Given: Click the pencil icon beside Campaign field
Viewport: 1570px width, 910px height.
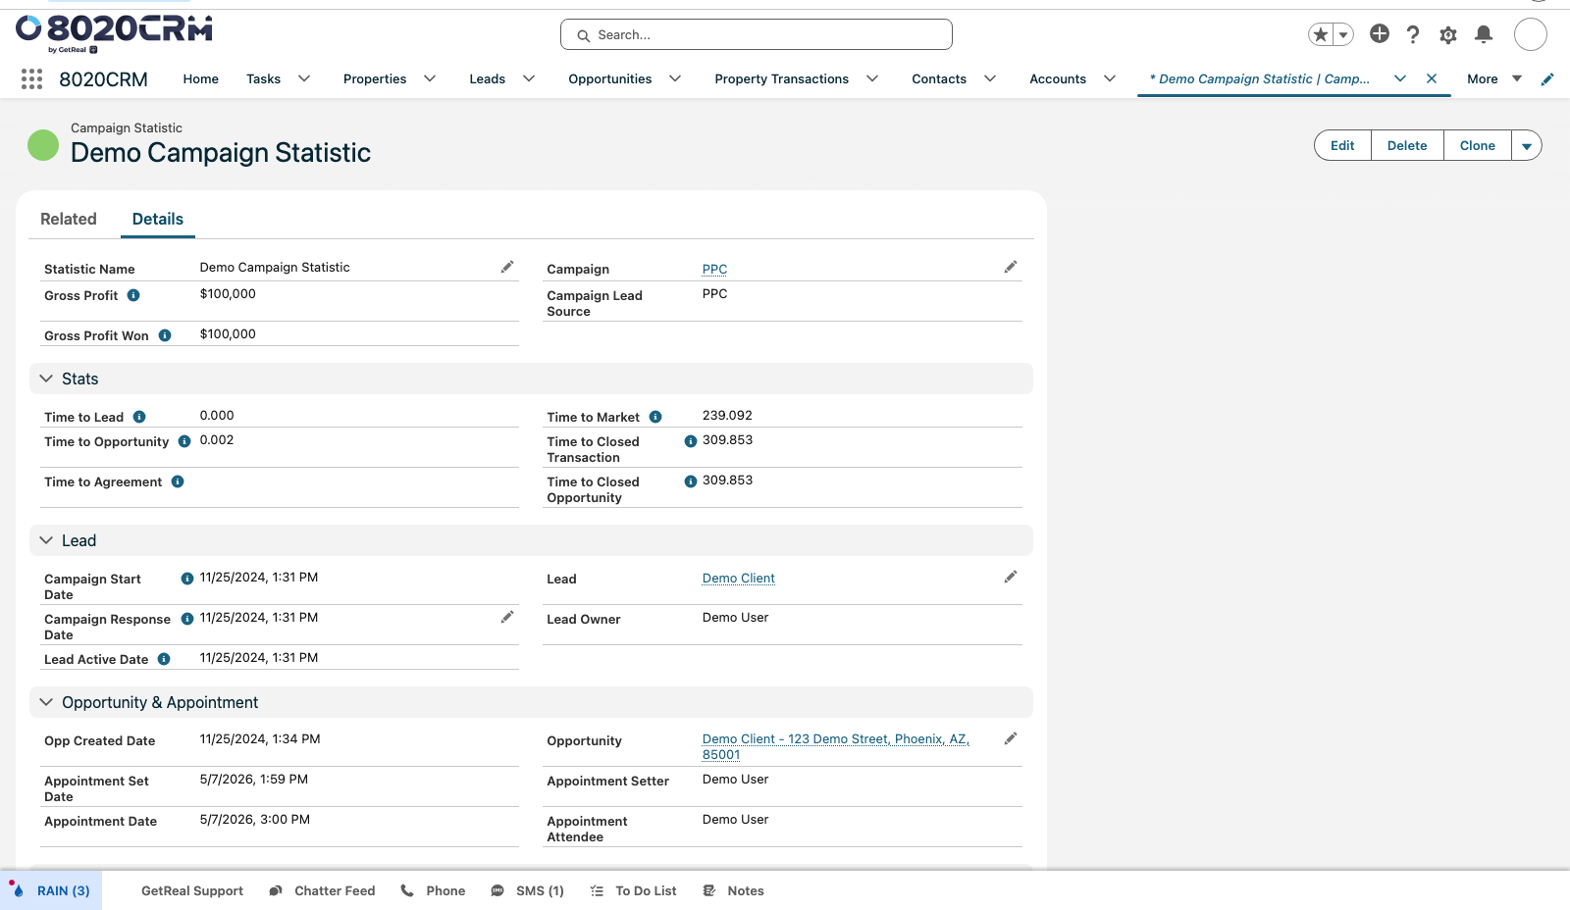Looking at the screenshot, I should (x=1011, y=267).
